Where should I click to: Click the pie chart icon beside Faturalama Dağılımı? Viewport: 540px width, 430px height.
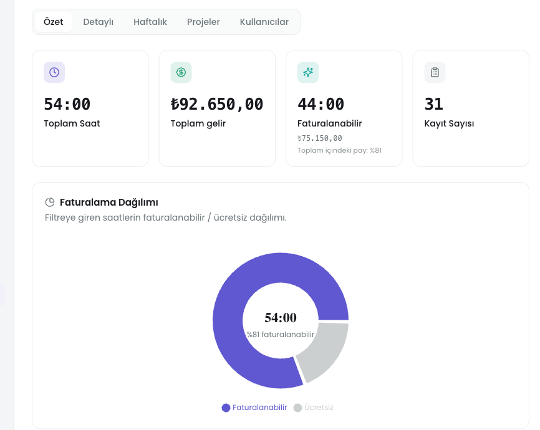50,202
